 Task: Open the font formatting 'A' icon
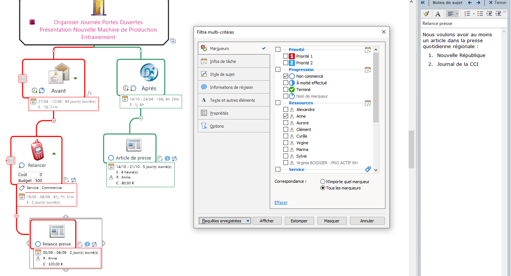(438, 14)
